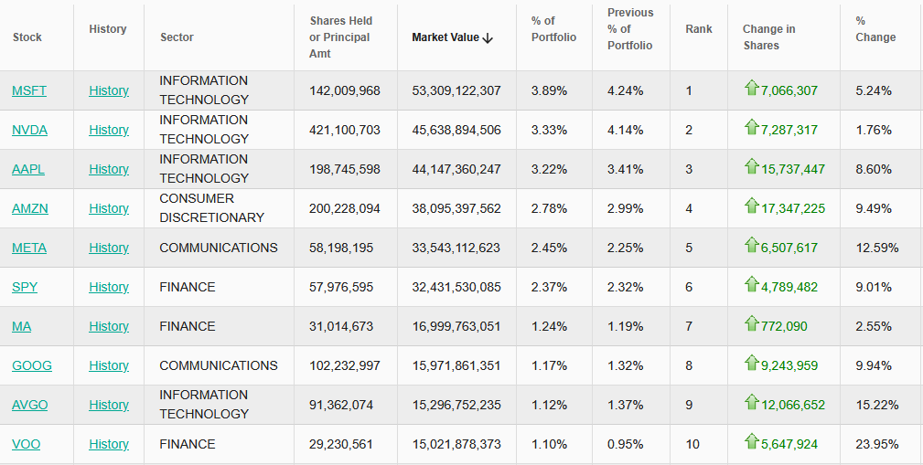Click the green up arrow in VOO row
This screenshot has height=465, width=923.
(x=751, y=442)
